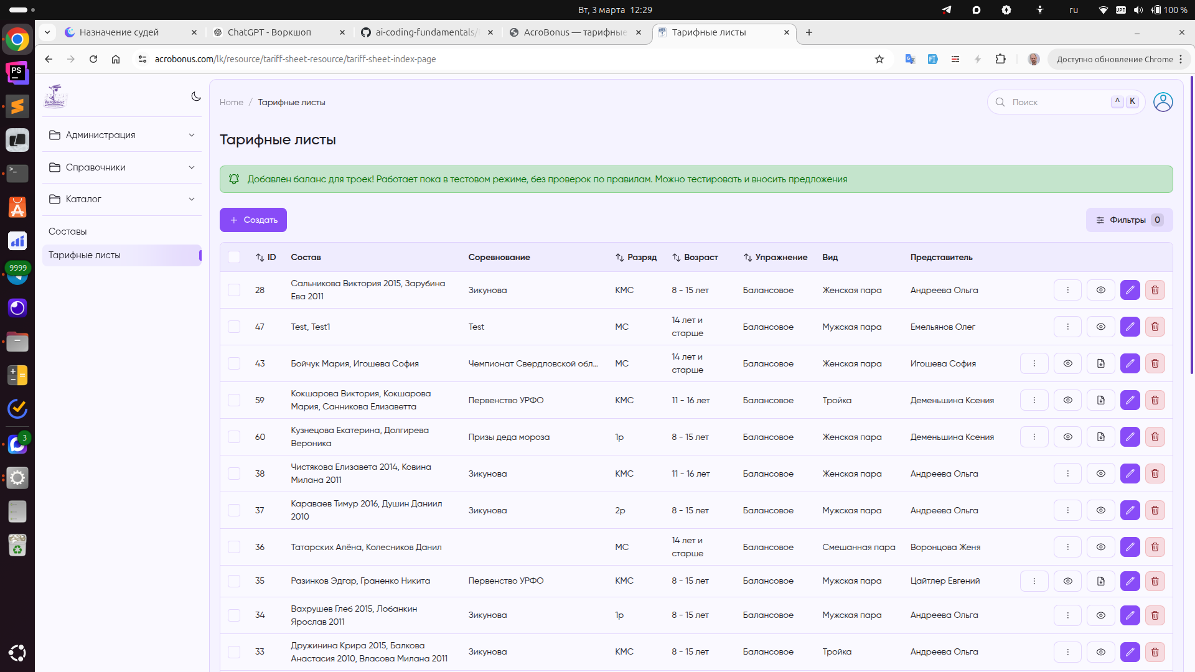
Task: View row 60 with eye icon
Action: point(1067,437)
